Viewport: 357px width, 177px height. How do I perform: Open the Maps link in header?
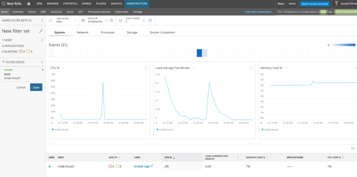[281, 3]
